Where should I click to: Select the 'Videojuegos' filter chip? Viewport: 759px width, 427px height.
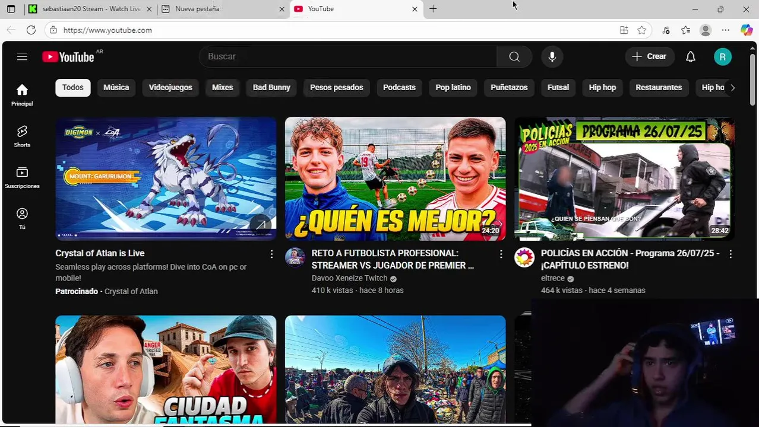pos(170,87)
